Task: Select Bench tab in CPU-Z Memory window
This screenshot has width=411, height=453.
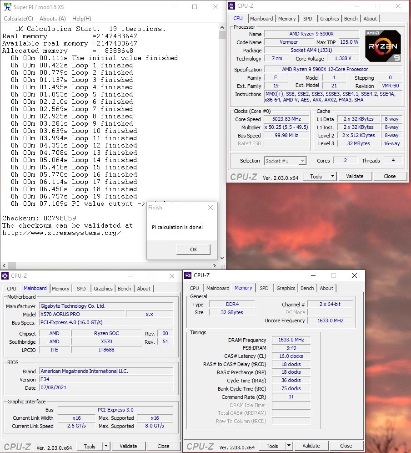Action: (307, 288)
